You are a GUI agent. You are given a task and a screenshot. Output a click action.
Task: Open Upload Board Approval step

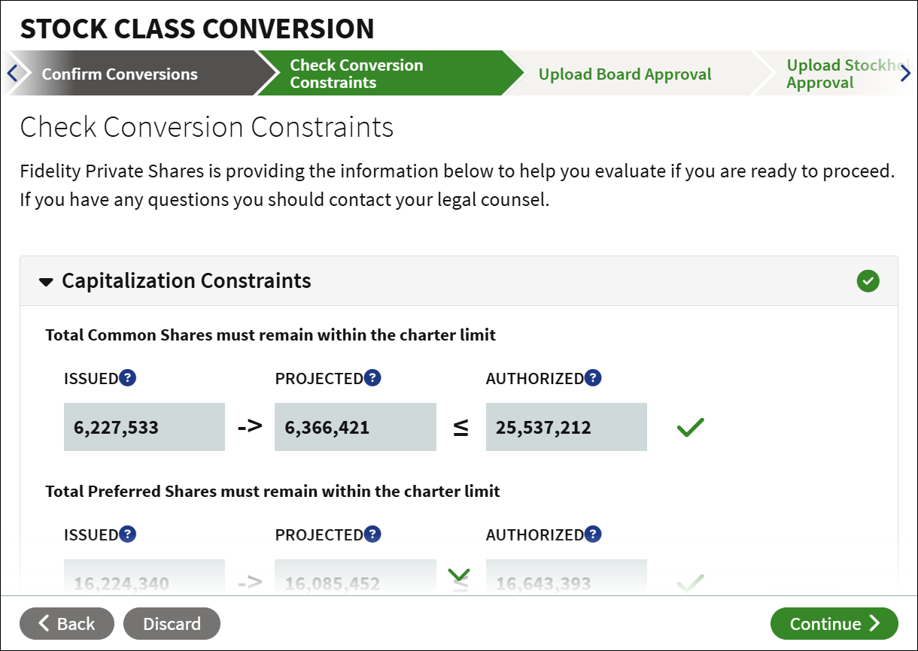(x=625, y=74)
